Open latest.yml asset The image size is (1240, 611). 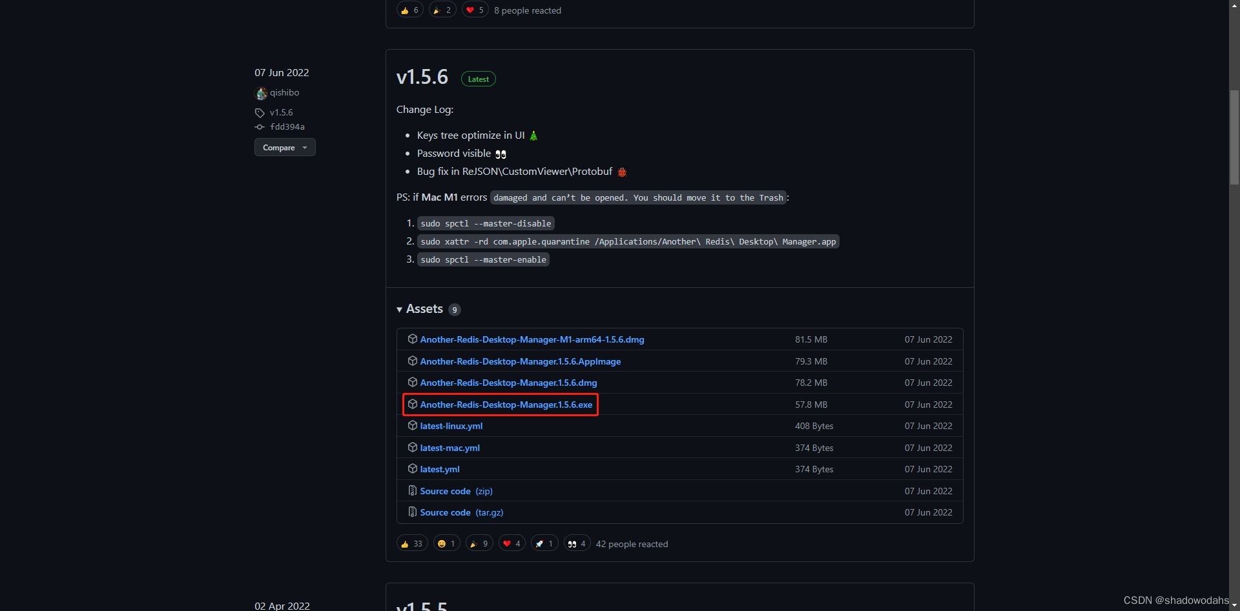click(x=440, y=469)
